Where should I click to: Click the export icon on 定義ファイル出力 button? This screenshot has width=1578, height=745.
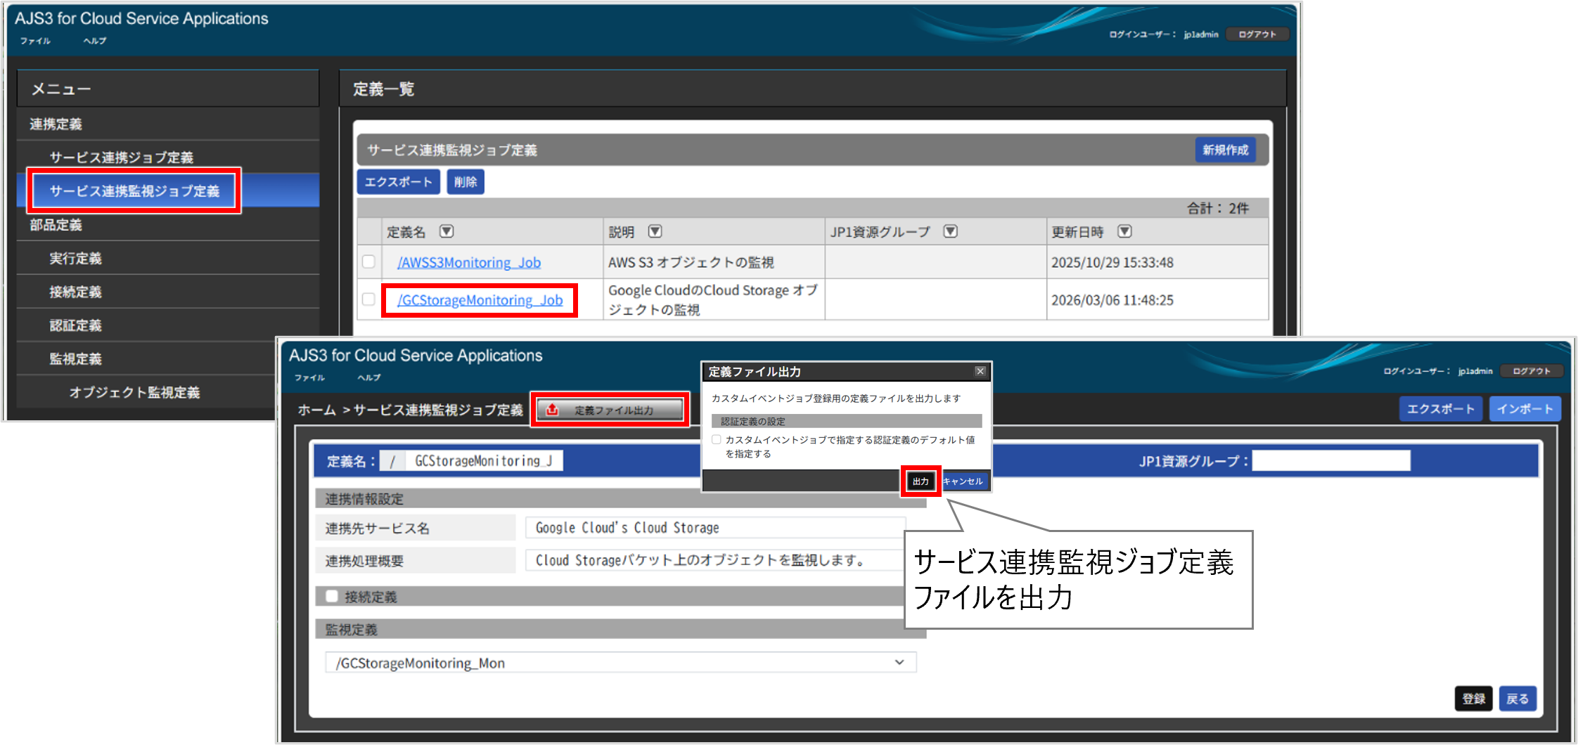point(553,410)
